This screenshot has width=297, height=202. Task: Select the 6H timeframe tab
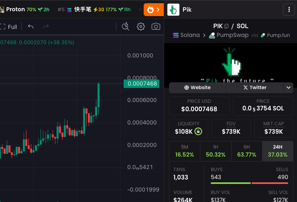246,151
